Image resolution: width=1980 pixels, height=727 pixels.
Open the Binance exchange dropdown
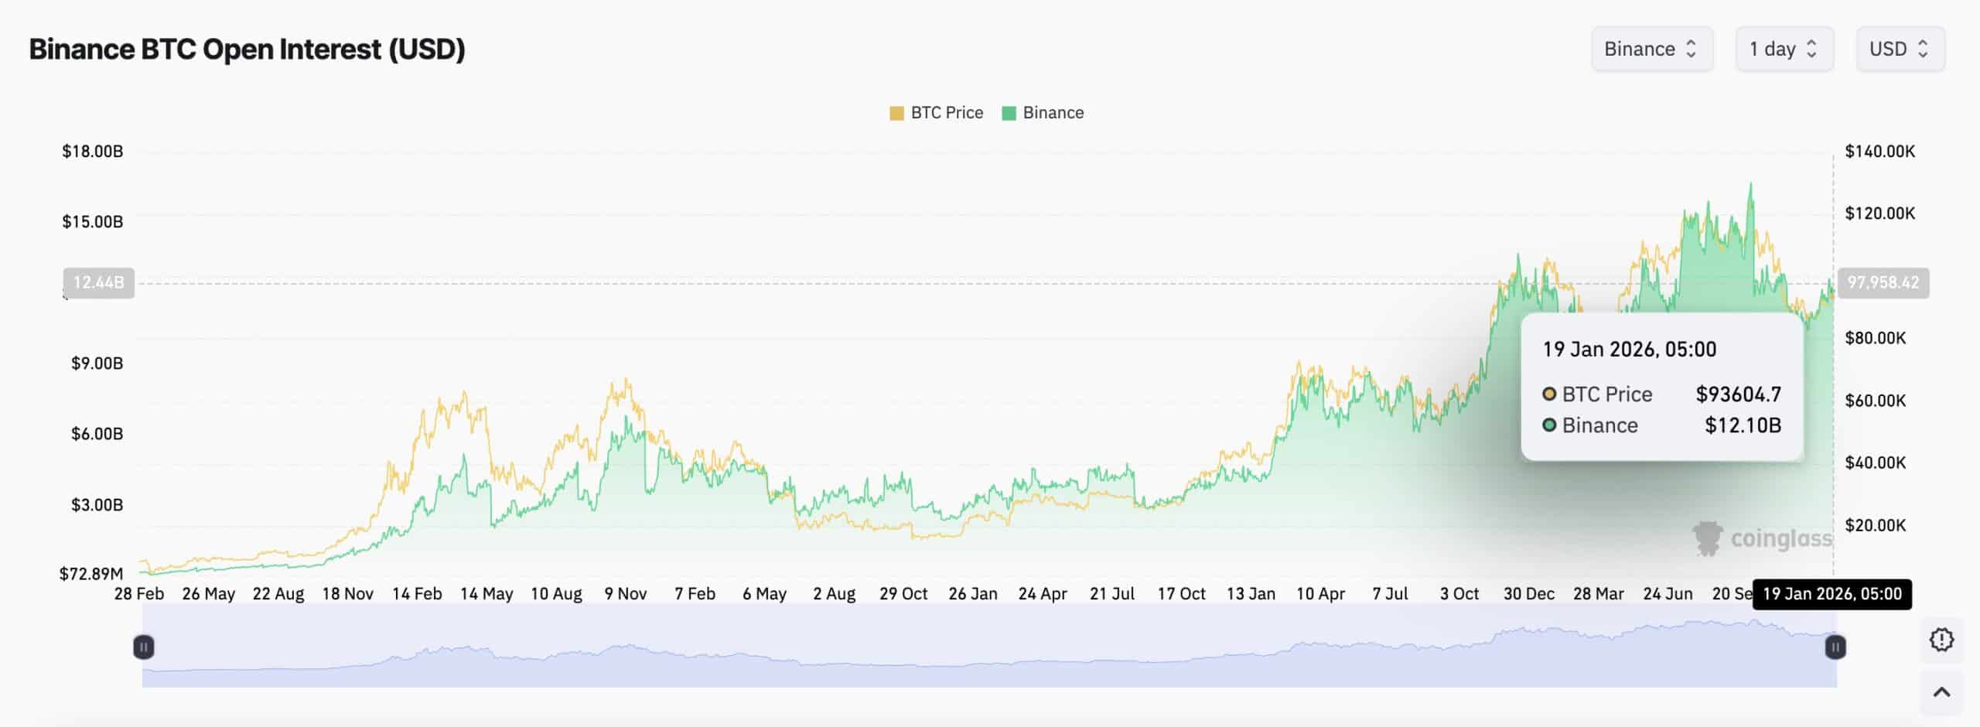coord(1651,48)
